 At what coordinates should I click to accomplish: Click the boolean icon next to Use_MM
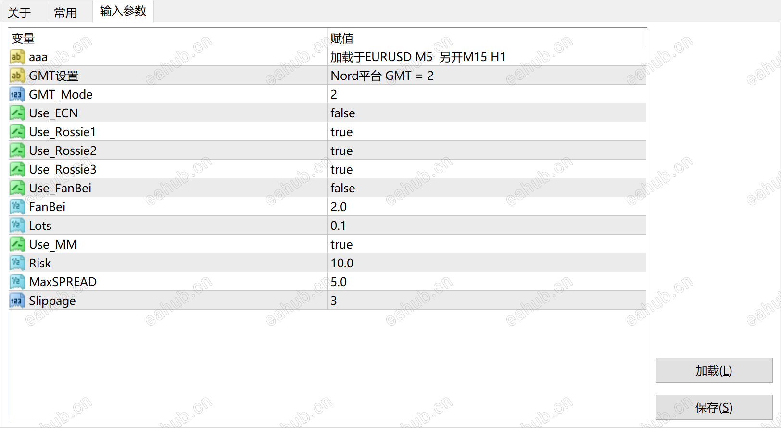pos(17,244)
